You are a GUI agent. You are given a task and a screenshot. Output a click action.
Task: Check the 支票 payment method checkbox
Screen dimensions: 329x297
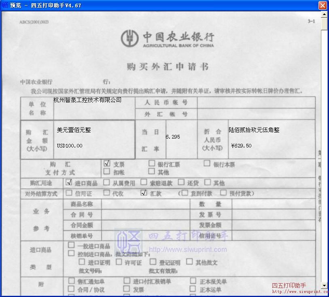[x=107, y=163]
